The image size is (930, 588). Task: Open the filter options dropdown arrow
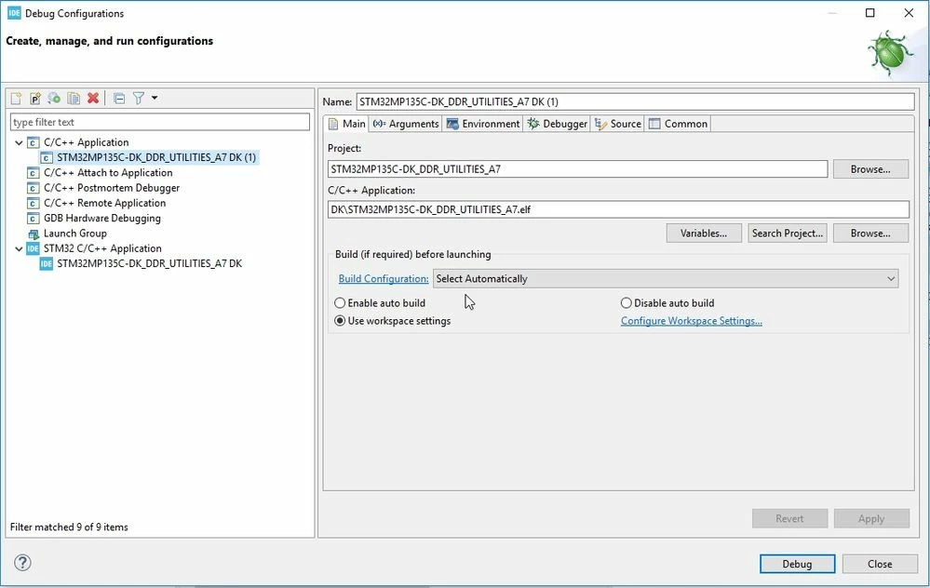coord(155,98)
